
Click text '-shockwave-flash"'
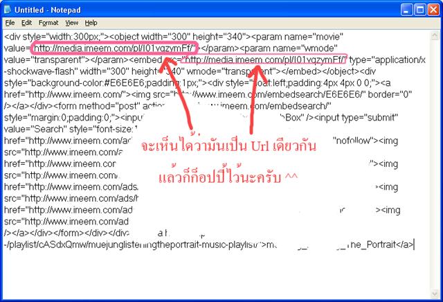[41, 71]
